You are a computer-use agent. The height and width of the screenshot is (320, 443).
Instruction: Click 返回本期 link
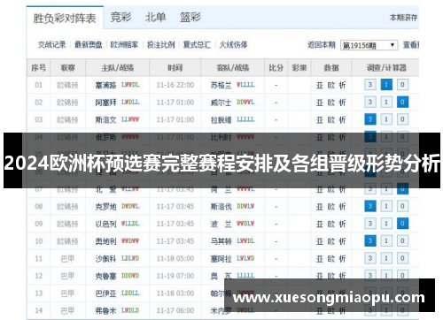pyautogui.click(x=322, y=45)
